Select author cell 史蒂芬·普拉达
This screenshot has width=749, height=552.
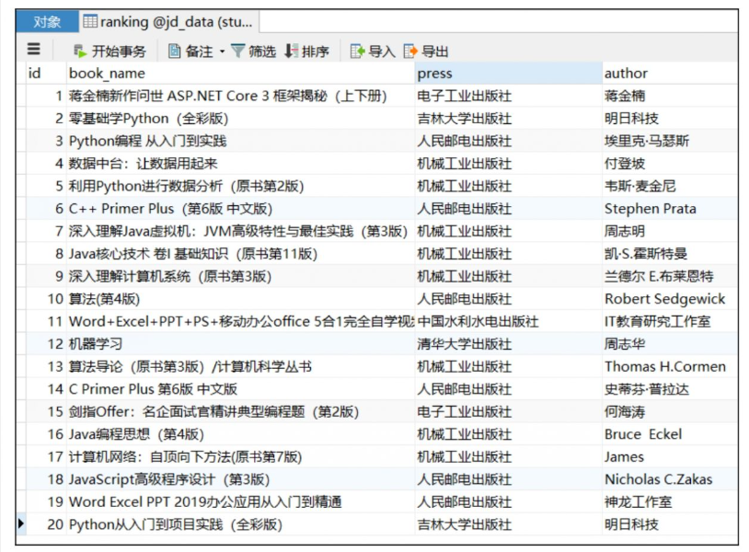[x=670, y=389]
